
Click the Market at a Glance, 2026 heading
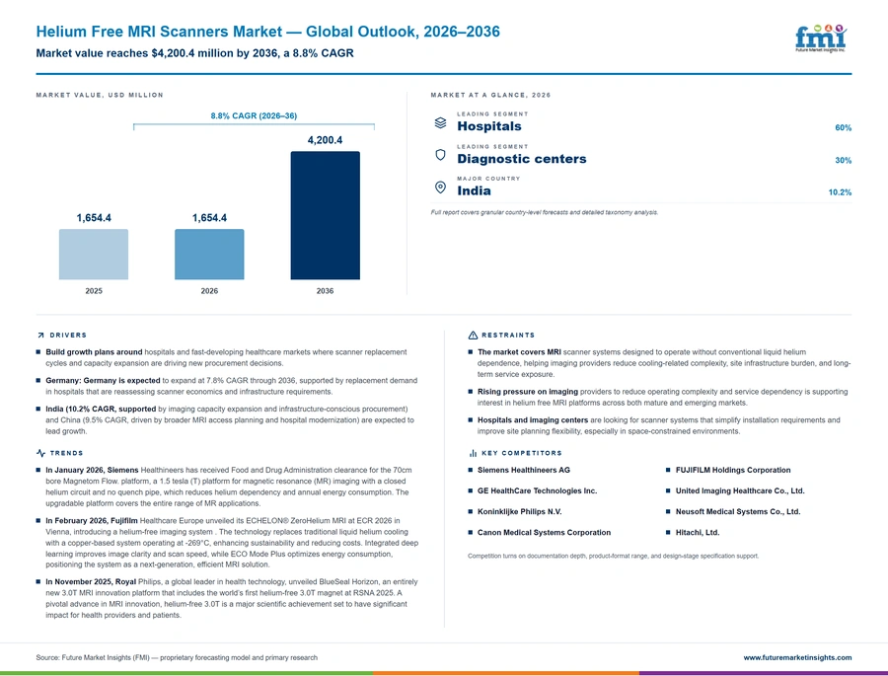tap(490, 95)
